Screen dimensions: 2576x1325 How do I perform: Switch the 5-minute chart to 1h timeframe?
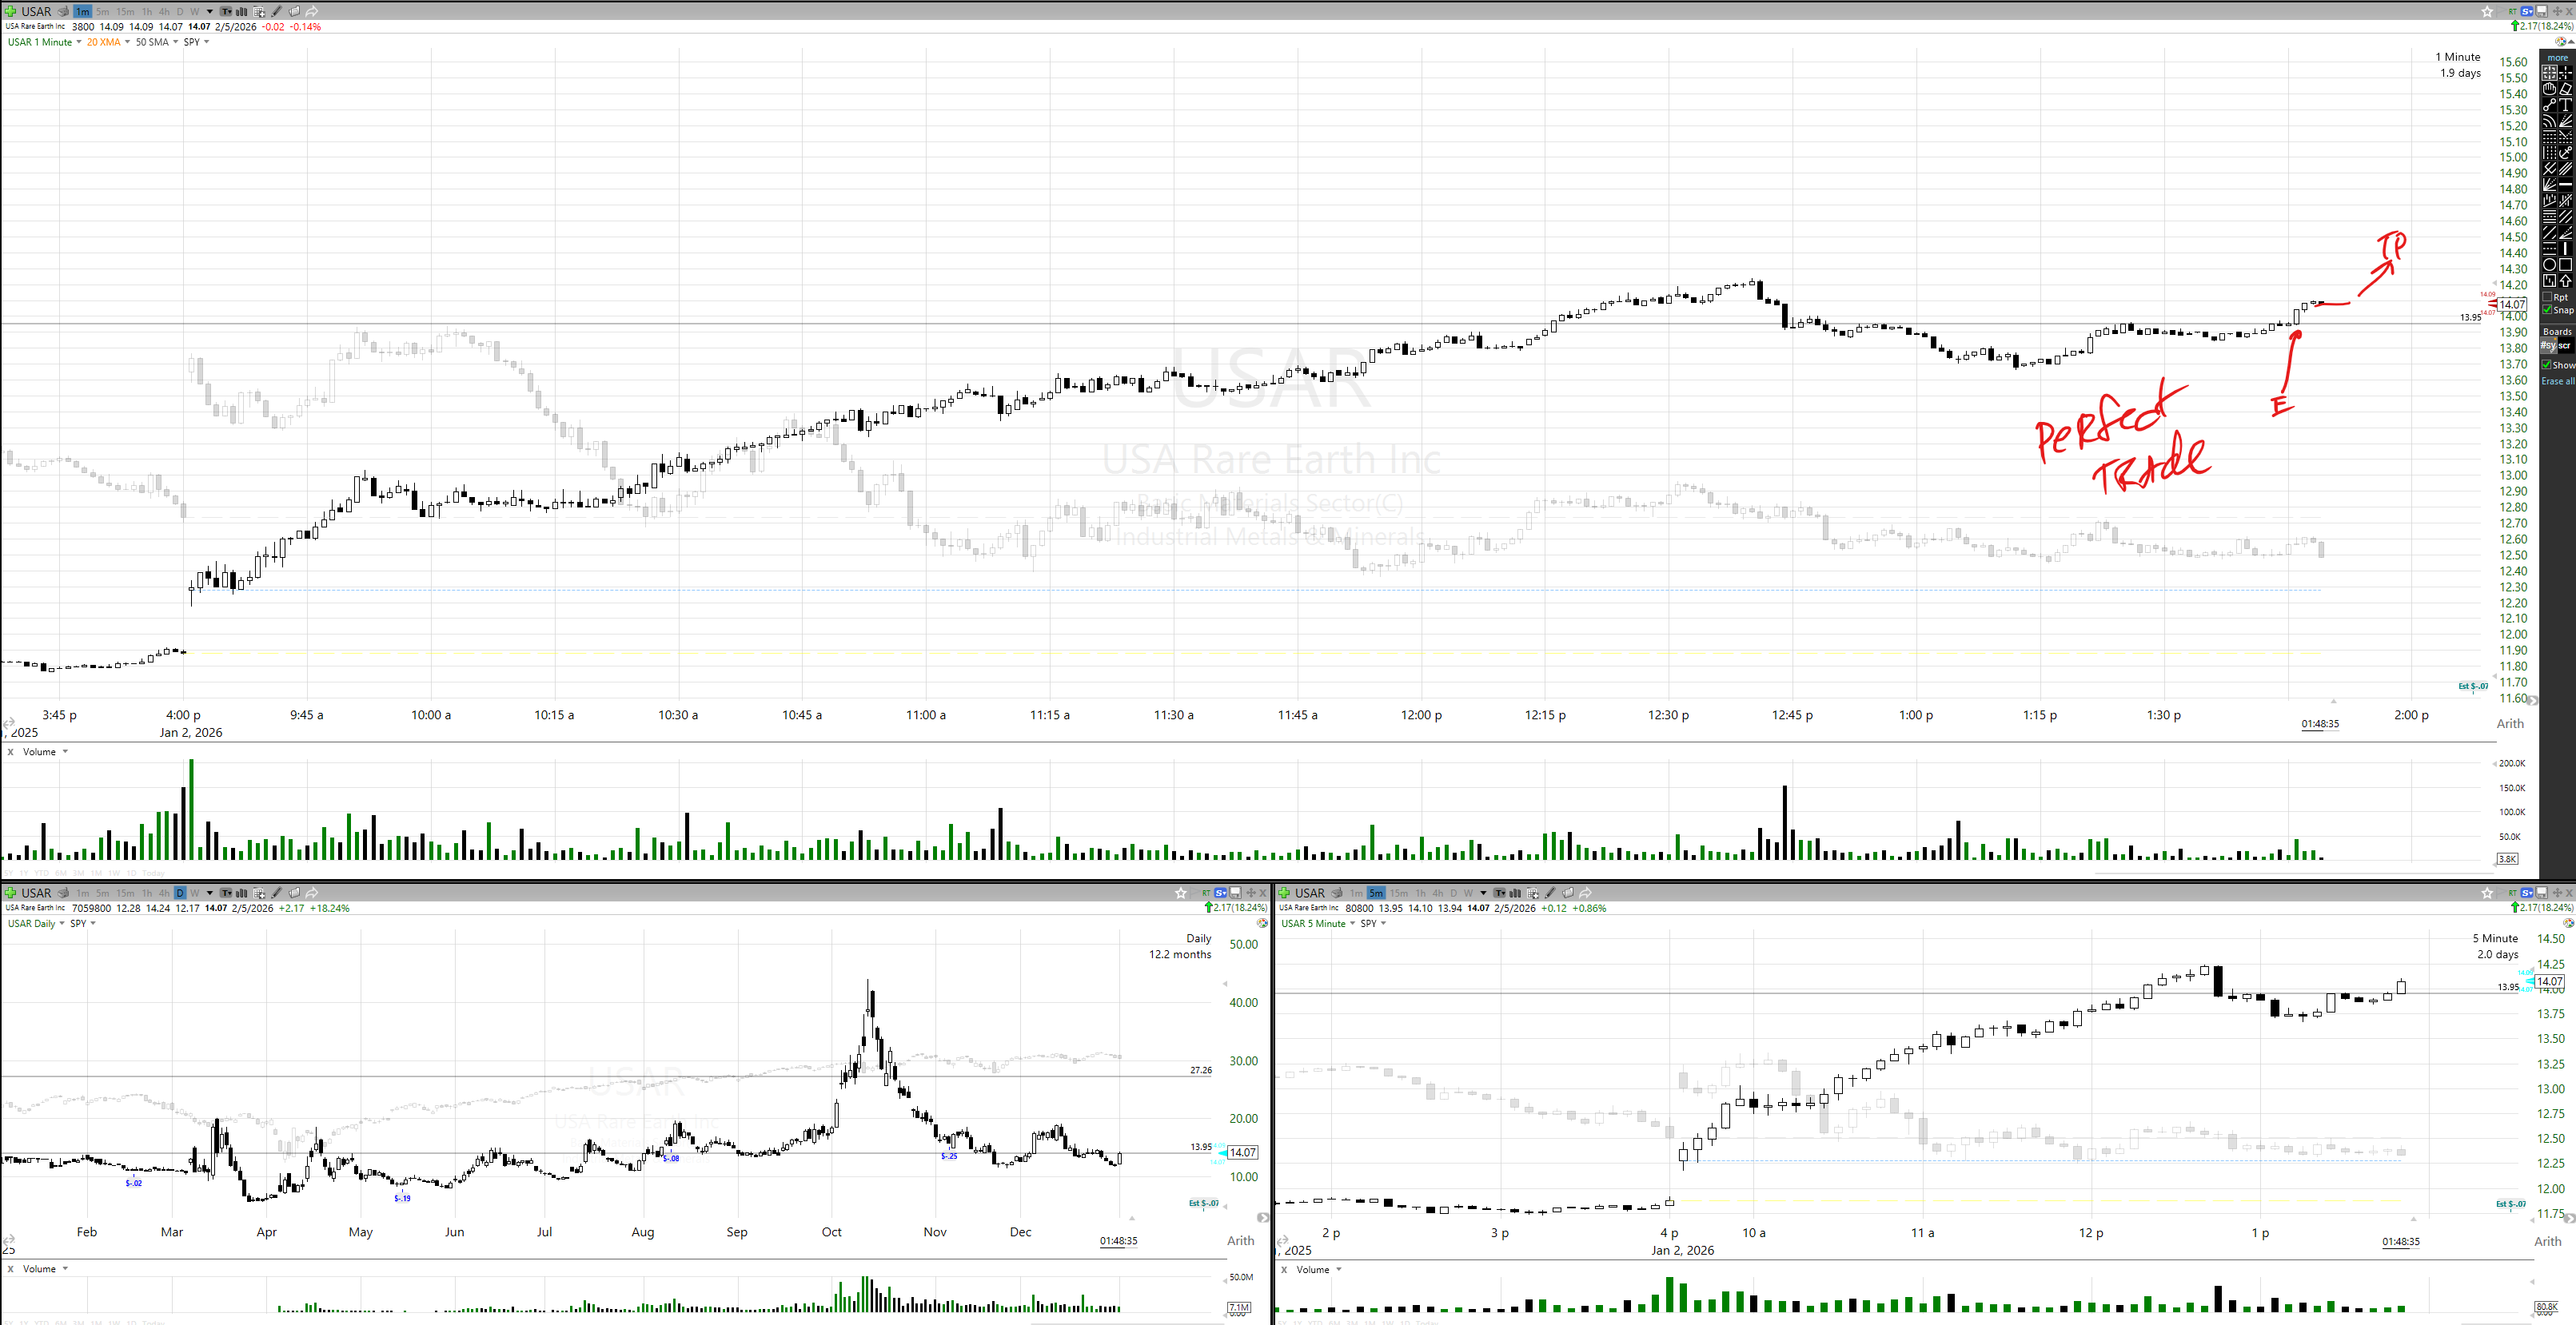(1420, 893)
